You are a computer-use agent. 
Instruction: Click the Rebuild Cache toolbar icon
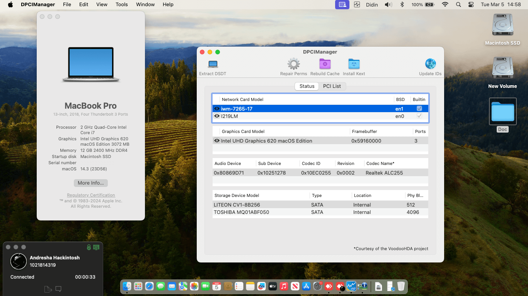pyautogui.click(x=325, y=64)
